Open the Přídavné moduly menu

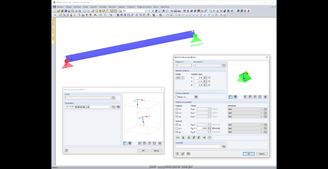(x=145, y=7)
